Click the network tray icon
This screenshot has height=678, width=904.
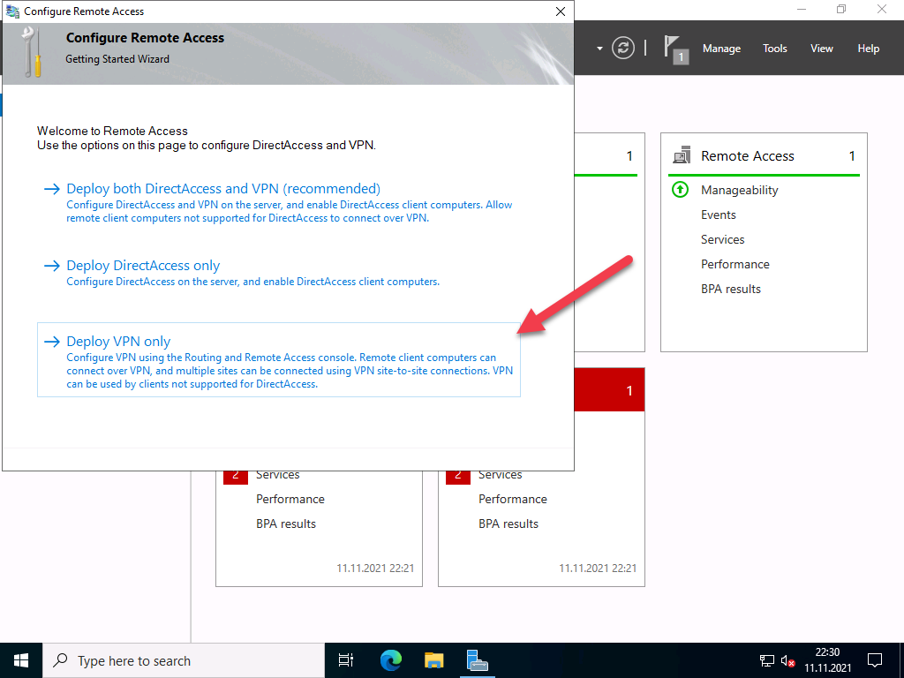pyautogui.click(x=767, y=660)
